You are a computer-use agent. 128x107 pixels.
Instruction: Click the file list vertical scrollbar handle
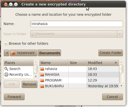point(121,69)
